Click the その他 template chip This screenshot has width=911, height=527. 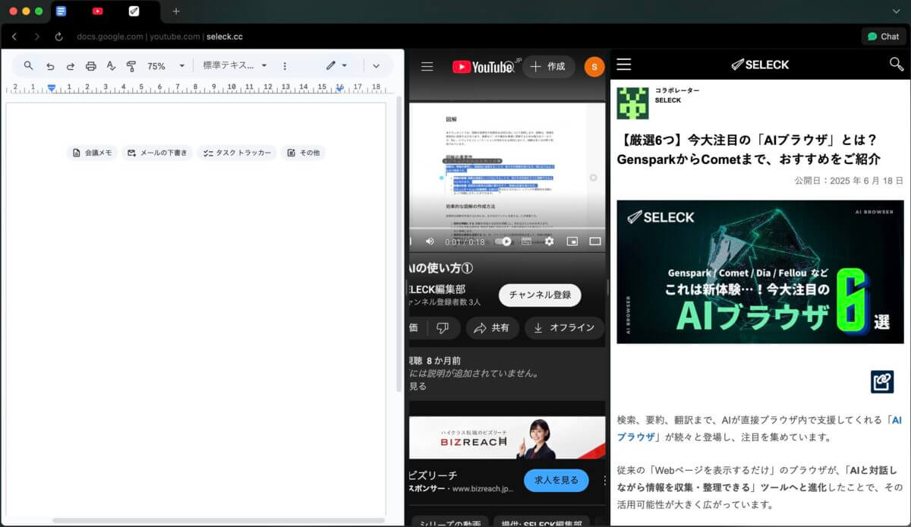303,153
